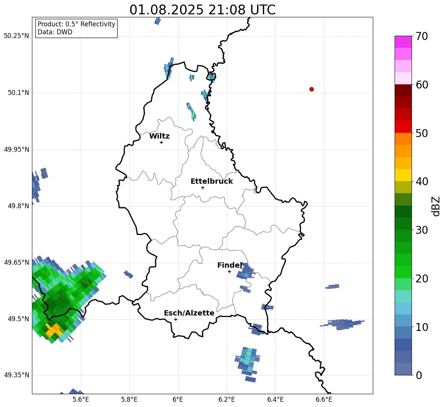The height and width of the screenshot is (407, 445).
Task: Select the Ettelbruck city label
Action: (212, 181)
